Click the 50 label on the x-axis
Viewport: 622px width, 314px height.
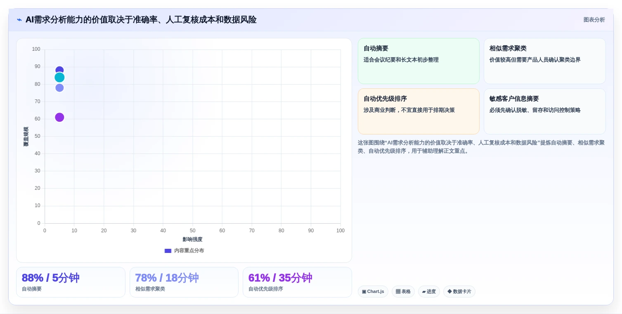click(193, 231)
